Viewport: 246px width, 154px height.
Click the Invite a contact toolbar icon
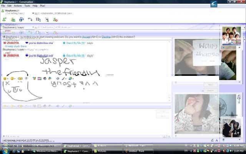click(4, 20)
